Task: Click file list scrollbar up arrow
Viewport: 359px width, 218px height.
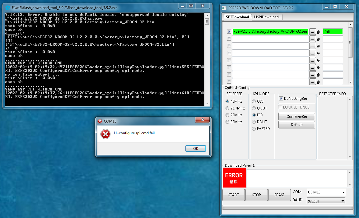Action: pos(351,24)
